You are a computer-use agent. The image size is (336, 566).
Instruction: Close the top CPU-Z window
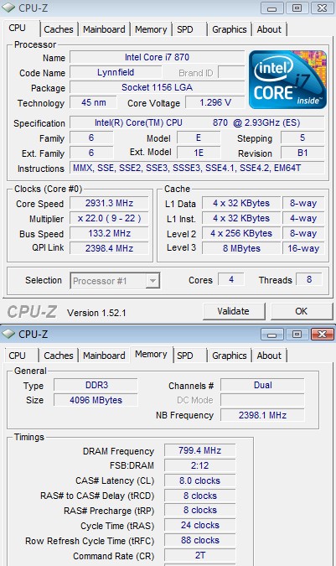coord(322,8)
